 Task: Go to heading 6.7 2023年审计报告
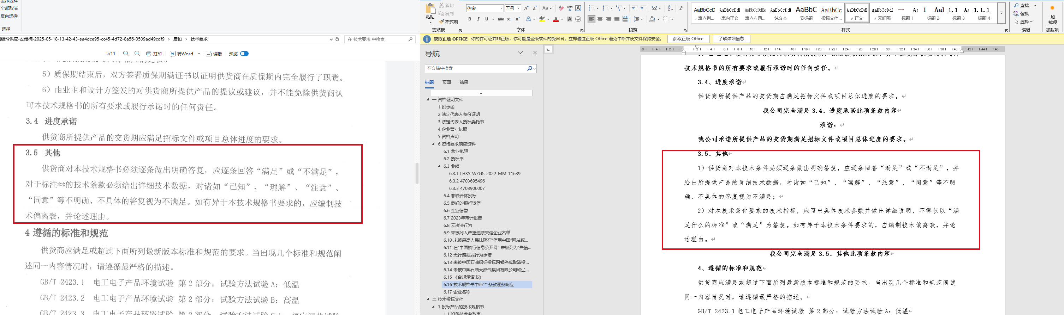[463, 218]
